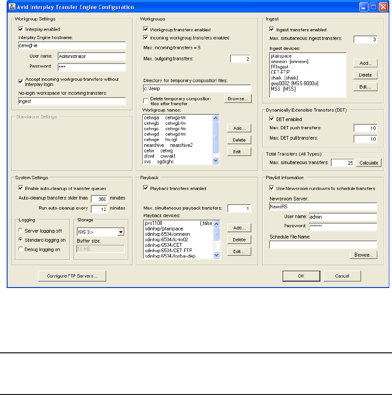Click Max. simultaneous playback transfers field

tap(239, 208)
